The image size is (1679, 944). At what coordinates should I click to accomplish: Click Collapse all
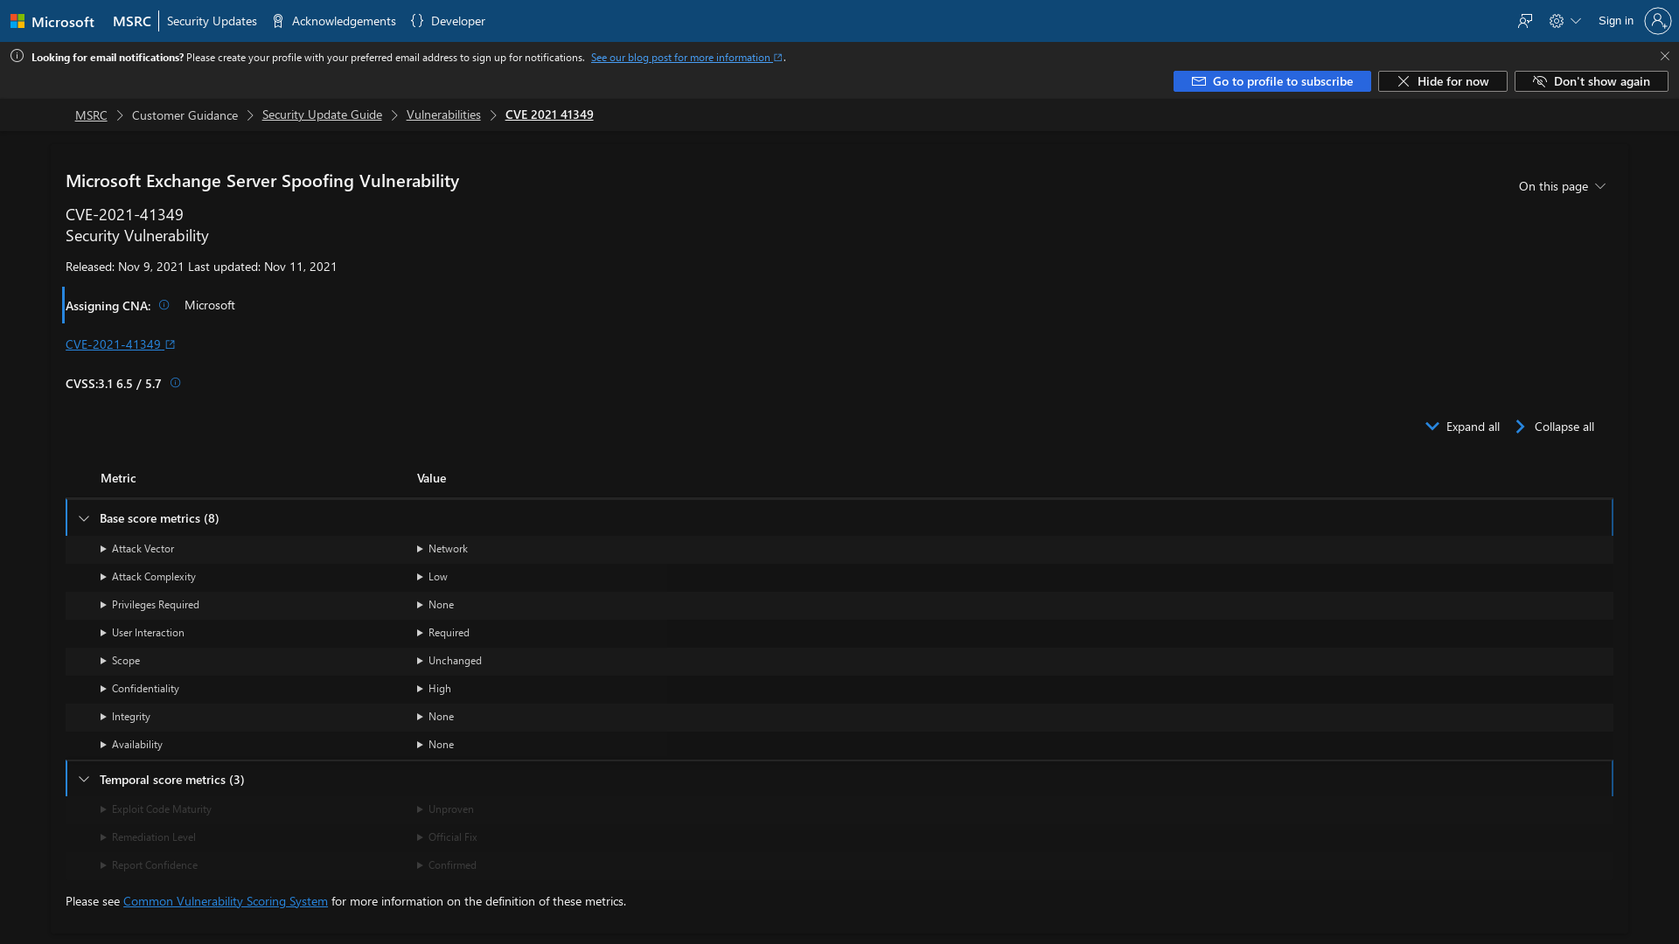click(1554, 427)
